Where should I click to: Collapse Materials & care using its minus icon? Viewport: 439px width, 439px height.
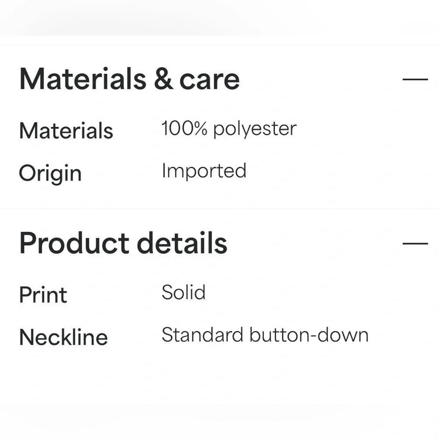[415, 79]
